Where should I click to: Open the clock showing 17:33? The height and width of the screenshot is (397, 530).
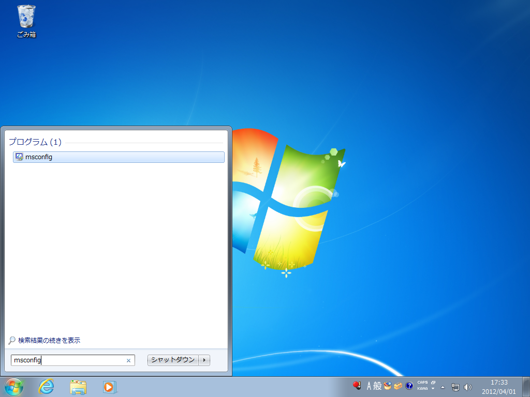click(x=499, y=387)
